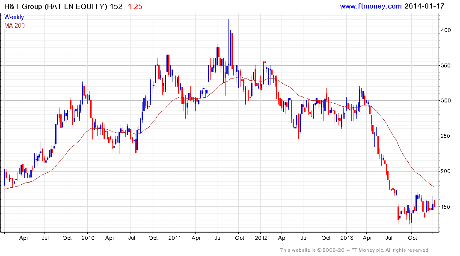
Task: Click the MA 200 legend label
Action: pyautogui.click(x=15, y=26)
